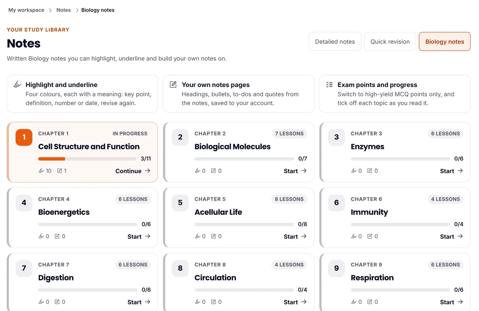Click the Your own notes pages card
Image resolution: width=479 pixels, height=311 pixels.
pos(239,94)
